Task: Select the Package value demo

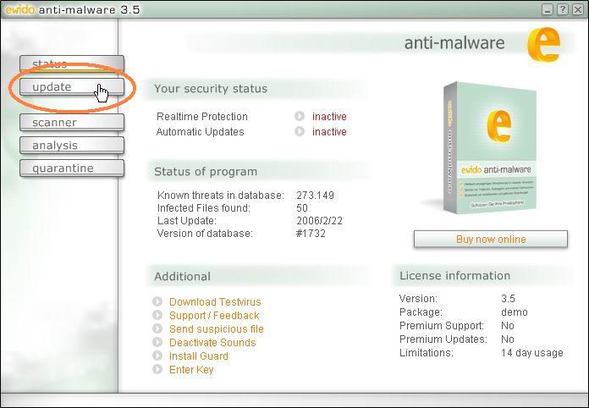Action: click(x=515, y=312)
